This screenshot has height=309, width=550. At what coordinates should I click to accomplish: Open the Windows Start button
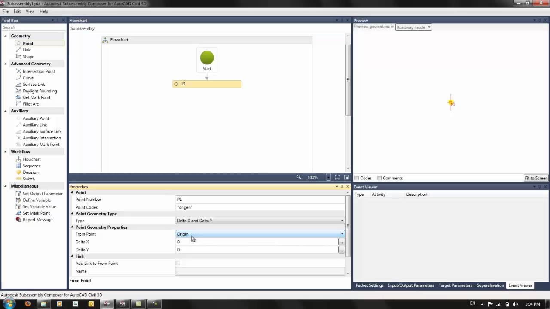[x=9, y=304]
